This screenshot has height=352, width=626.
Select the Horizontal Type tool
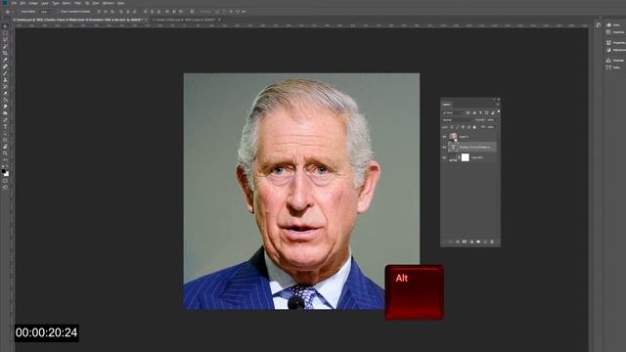coord(5,126)
